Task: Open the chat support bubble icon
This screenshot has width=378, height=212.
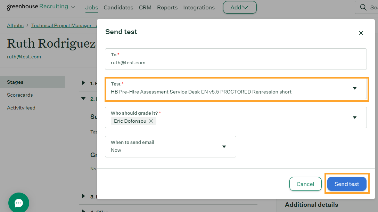Action: tap(19, 203)
